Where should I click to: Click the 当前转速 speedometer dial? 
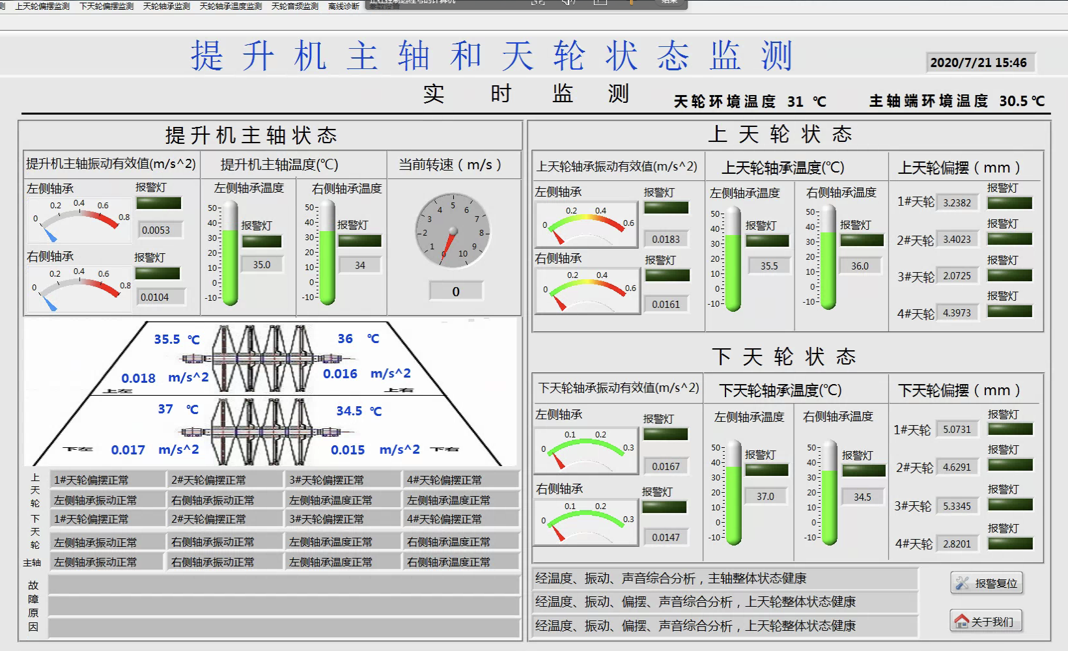(x=453, y=230)
